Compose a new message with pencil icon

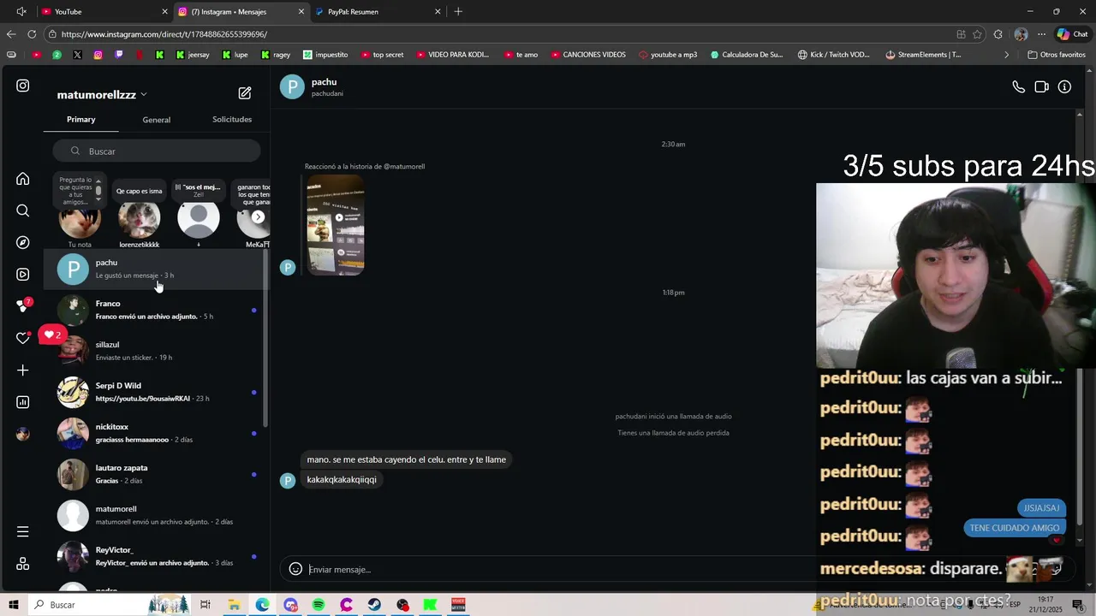pos(245,93)
